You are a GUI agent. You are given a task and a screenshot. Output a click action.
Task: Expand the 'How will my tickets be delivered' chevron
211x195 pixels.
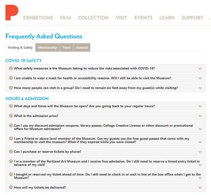point(200,188)
